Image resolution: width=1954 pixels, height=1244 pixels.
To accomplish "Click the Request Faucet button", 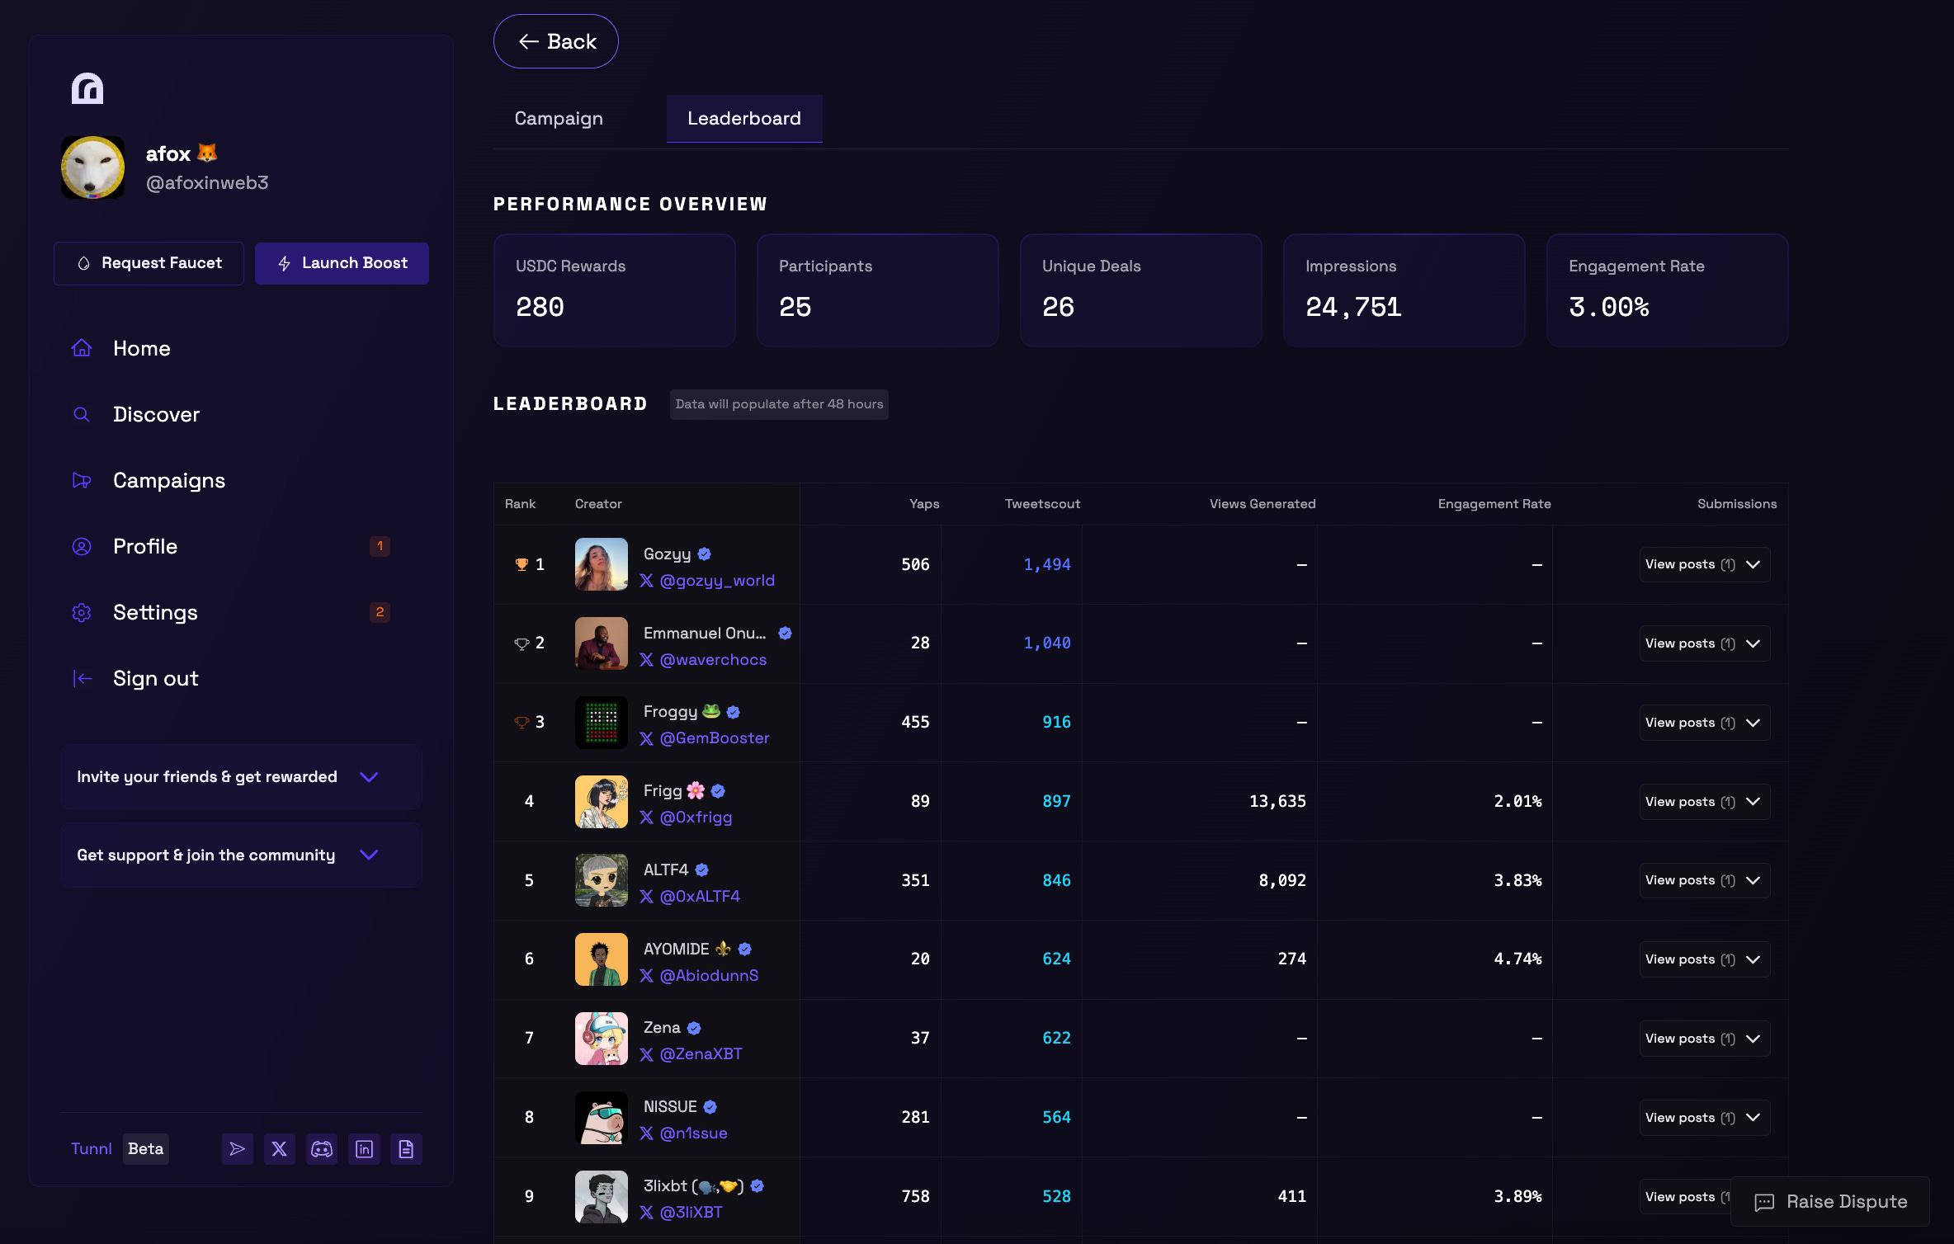I will click(149, 263).
